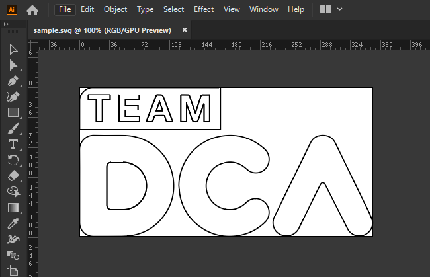
Task: Go to the Home screen icon
Action: click(32, 11)
